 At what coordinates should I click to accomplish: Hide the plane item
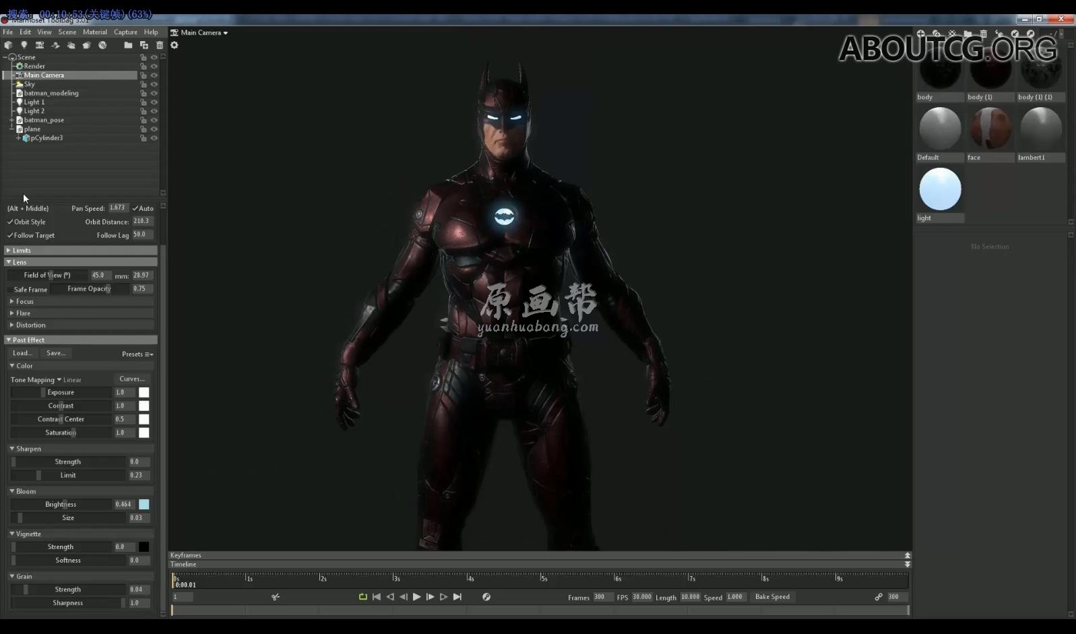pos(154,129)
